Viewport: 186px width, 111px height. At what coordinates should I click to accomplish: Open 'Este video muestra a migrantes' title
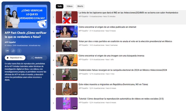(113, 84)
